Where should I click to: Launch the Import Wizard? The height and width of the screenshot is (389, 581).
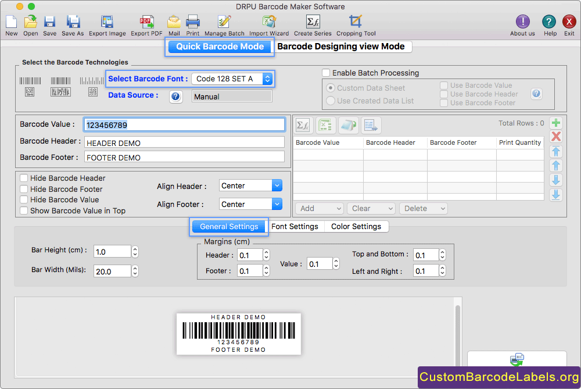[269, 22]
